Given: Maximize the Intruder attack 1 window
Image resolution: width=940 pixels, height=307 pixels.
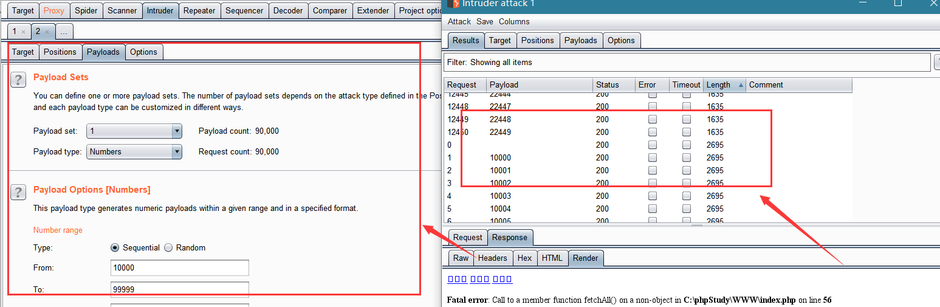Looking at the screenshot, I should coord(898,3).
